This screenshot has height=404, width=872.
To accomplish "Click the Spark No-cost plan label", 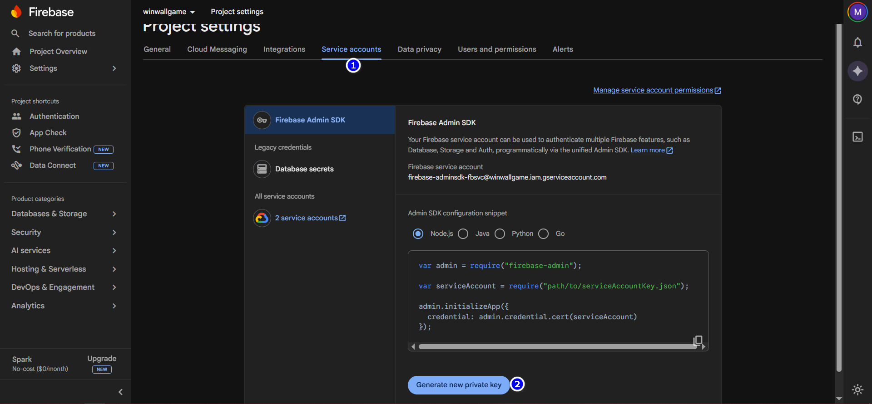I will (x=40, y=364).
